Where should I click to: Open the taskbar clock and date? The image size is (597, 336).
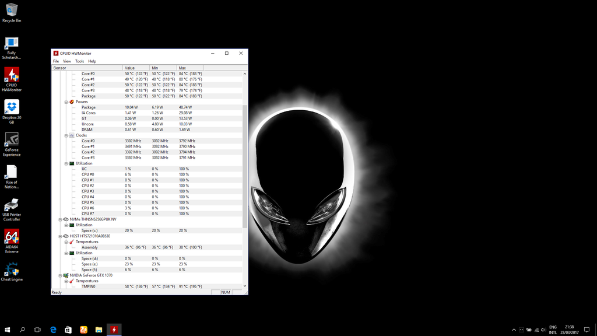pyautogui.click(x=569, y=330)
